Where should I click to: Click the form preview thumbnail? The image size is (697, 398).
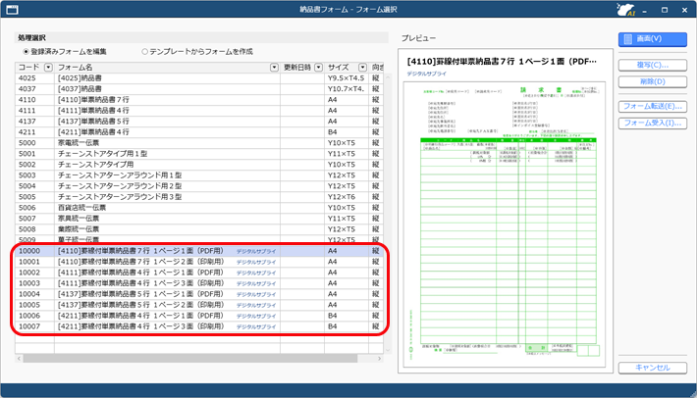[505, 224]
